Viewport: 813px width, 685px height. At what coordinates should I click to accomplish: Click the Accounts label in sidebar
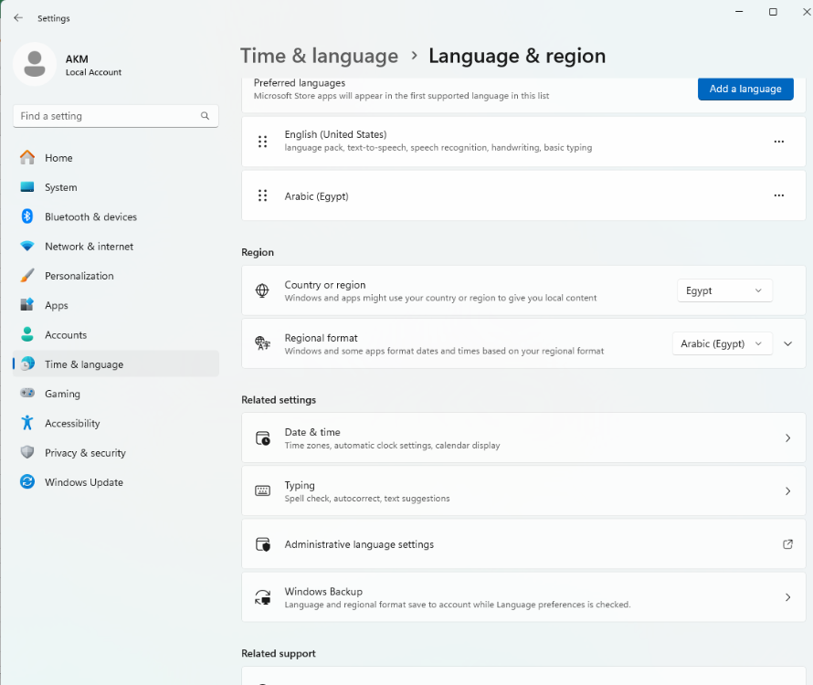click(x=66, y=335)
